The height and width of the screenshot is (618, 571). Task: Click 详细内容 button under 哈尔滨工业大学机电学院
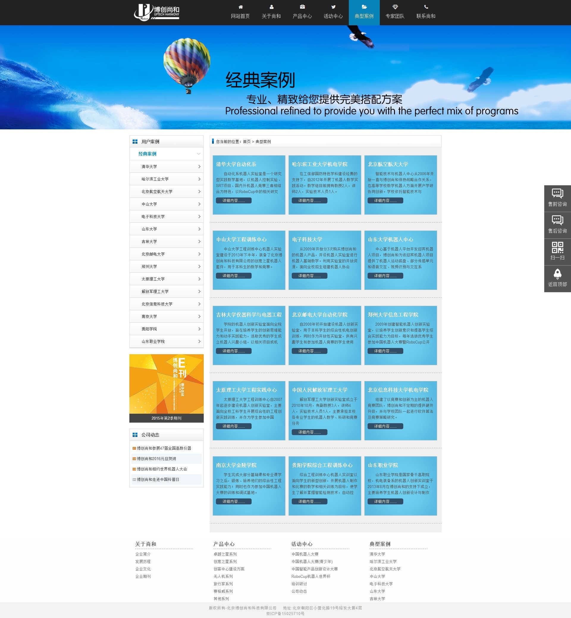click(309, 200)
